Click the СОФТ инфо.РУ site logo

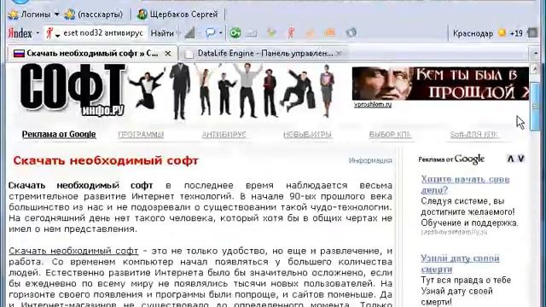click(73, 90)
